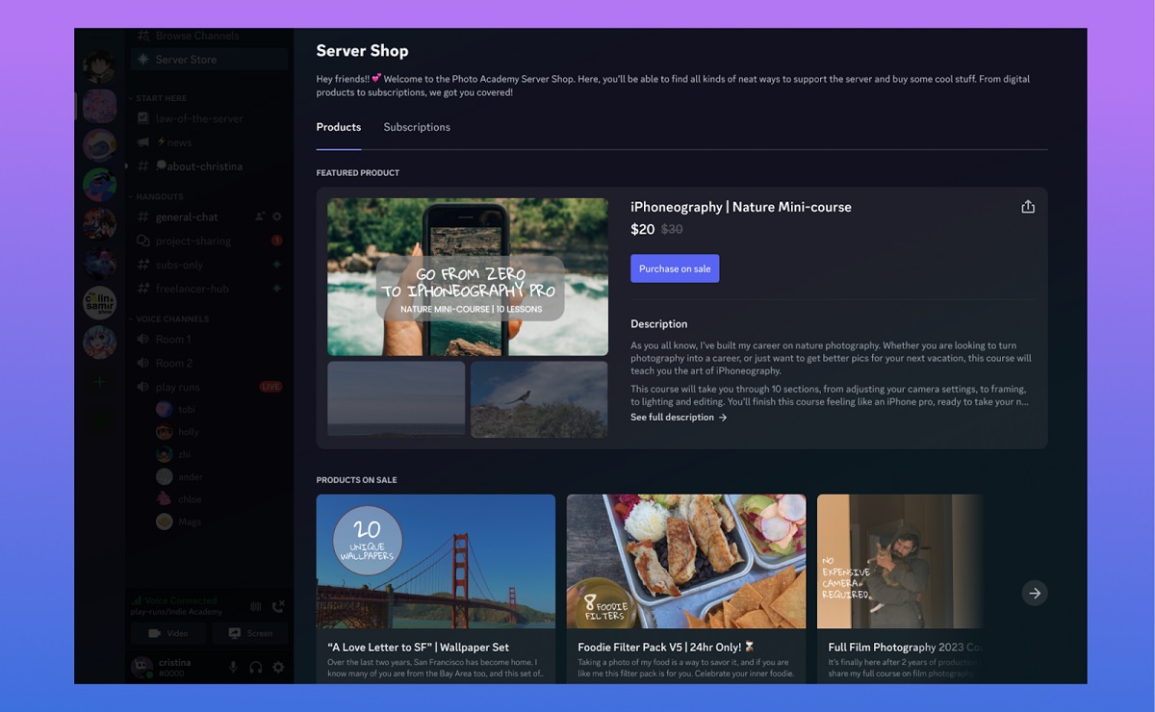The width and height of the screenshot is (1155, 712).
Task: Click the sparkle icon next to subs-only
Action: (x=277, y=265)
